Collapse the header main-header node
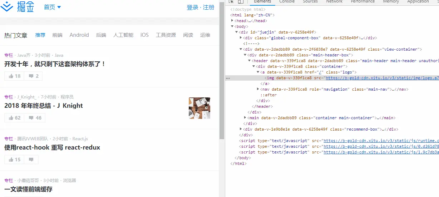Screen dimensions: 439x197 [x=250, y=61]
